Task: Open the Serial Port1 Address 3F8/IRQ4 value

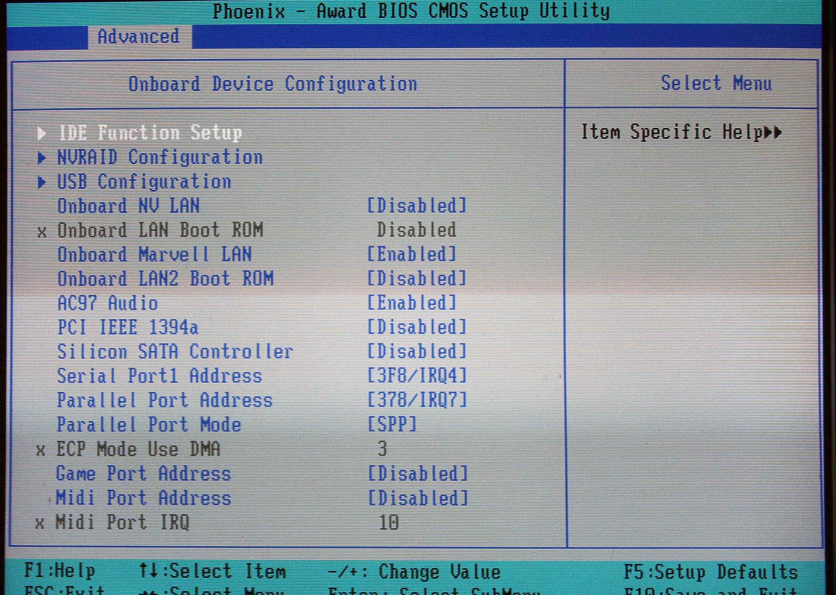Action: click(417, 376)
